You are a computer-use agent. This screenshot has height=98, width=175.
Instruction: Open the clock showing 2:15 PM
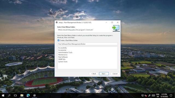click(x=164, y=96)
